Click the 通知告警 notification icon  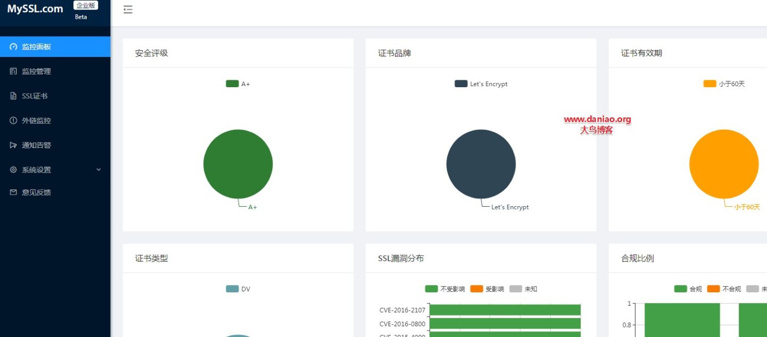[x=13, y=145]
